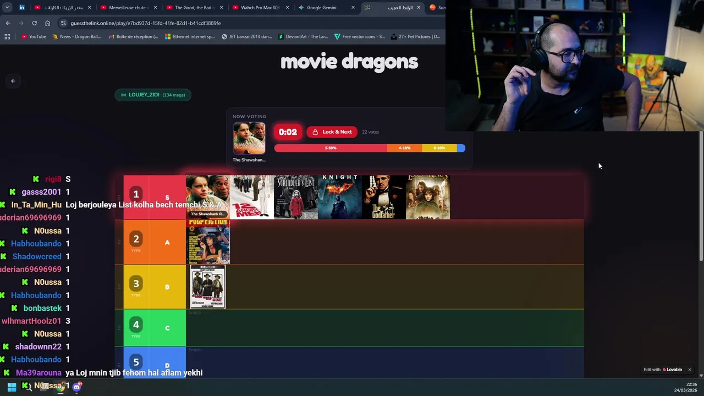704x396 pixels.
Task: Switch to the LinkedIn pinned tab
Action: (x=22, y=8)
